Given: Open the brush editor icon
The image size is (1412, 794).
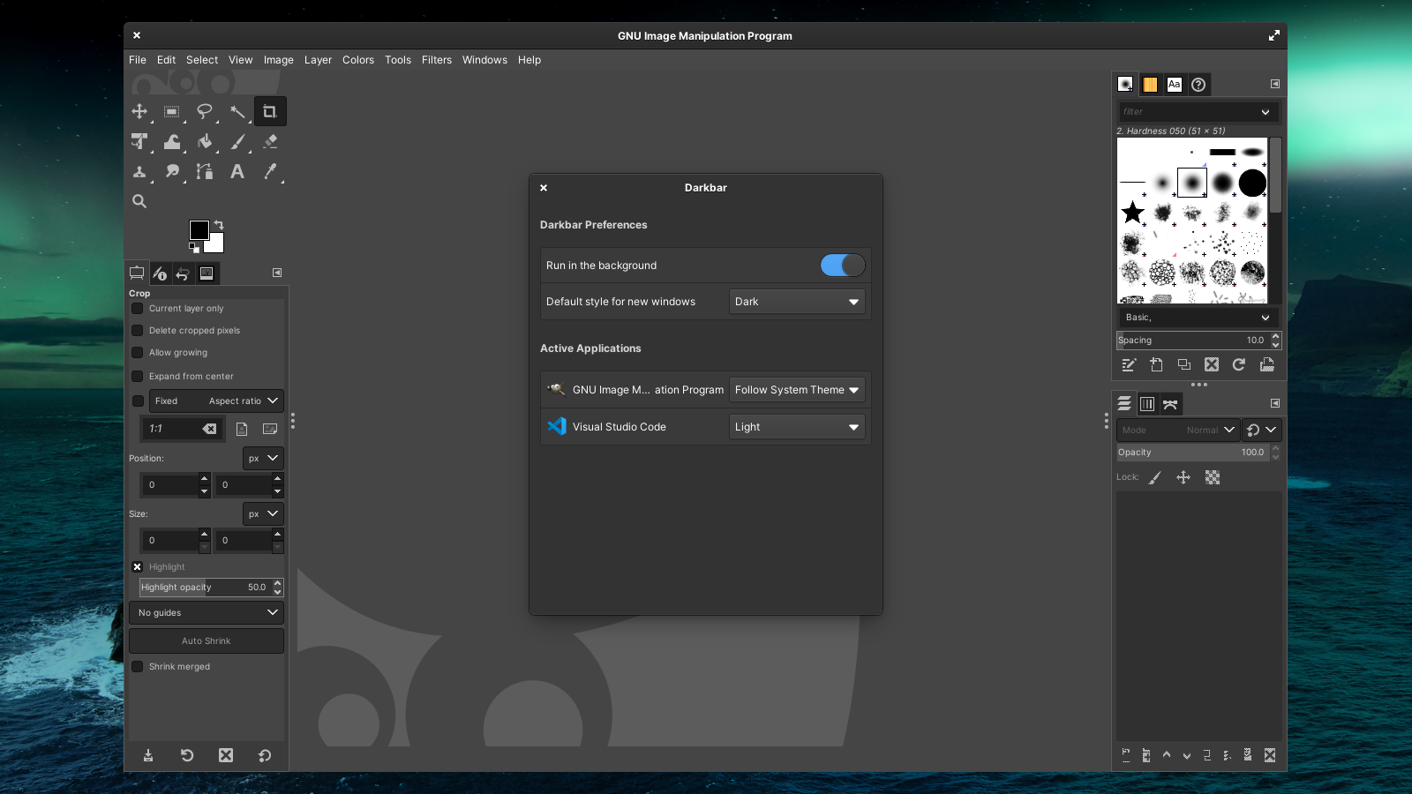Looking at the screenshot, I should 1129,364.
